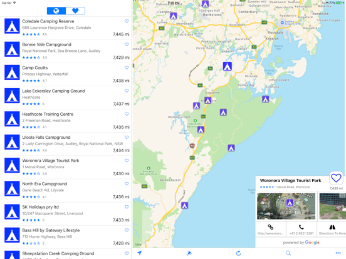This screenshot has width=346, height=259.
Task: Tap tent icon of Heathcote Training Centre
Action: coord(12,119)
